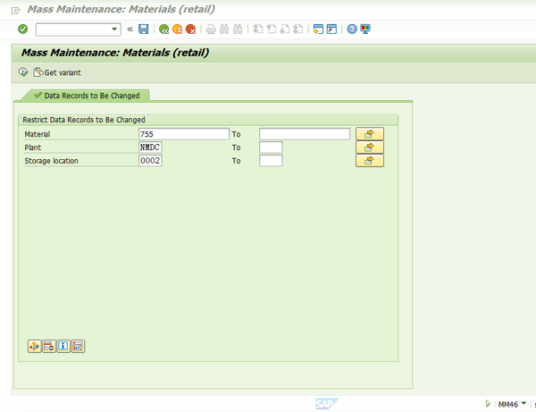Viewport: 536px width, 412px height.
Task: Click the menu icon beside window title
Action: click(16, 11)
